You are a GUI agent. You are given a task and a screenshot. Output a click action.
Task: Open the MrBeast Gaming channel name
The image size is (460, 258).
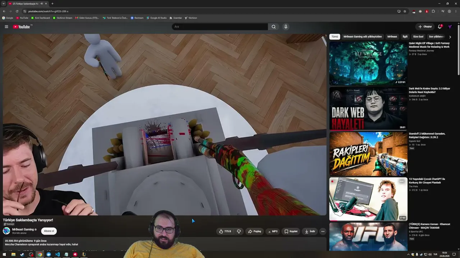click(x=23, y=229)
